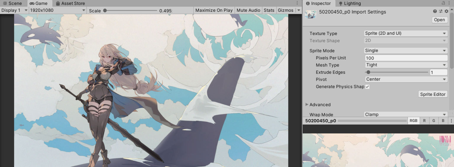The height and width of the screenshot is (167, 454).
Task: Enable Mute Audio in Game view
Action: [248, 10]
